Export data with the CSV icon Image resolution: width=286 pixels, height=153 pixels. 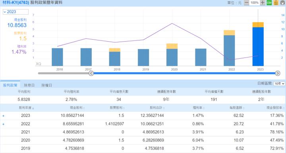click(269, 2)
